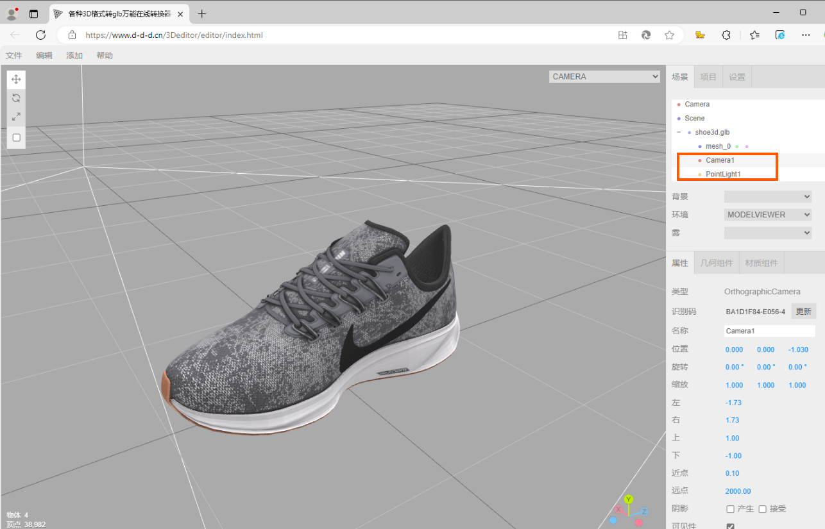This screenshot has height=529, width=825.
Task: Select the translate (move) tool
Action: [16, 80]
